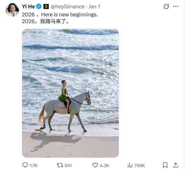The width and height of the screenshot is (185, 172).
Task: Toggle the bookmark icon for this post
Action: [x=165, y=165]
